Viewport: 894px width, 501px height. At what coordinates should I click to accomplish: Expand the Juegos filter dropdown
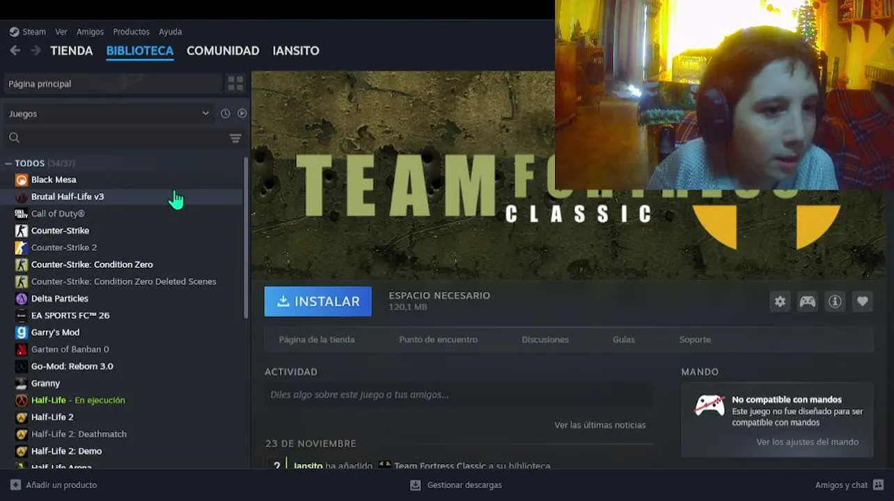click(x=109, y=113)
